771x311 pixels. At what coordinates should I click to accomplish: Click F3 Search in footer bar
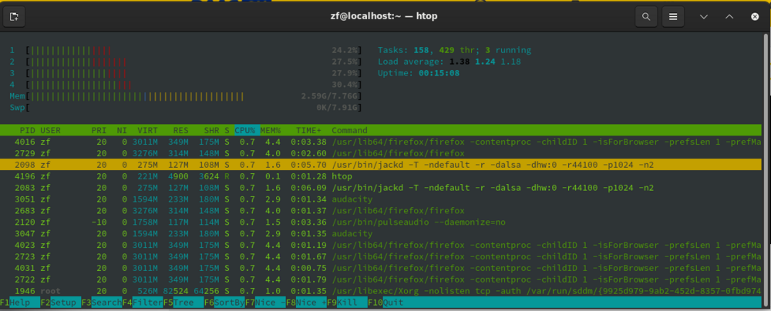tap(102, 303)
